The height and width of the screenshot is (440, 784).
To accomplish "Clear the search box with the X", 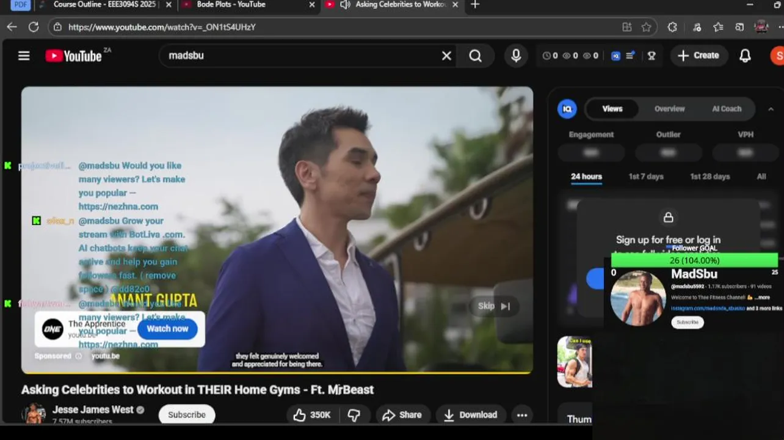I will [446, 56].
